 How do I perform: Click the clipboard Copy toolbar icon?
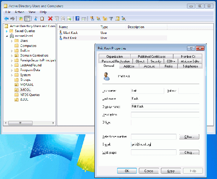point(42,18)
